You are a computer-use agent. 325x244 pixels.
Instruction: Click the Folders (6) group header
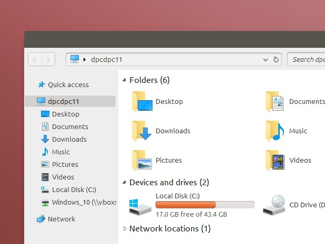149,80
